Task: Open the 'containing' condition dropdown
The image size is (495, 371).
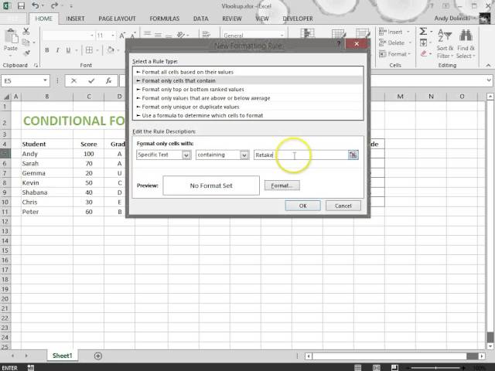Action: 244,155
